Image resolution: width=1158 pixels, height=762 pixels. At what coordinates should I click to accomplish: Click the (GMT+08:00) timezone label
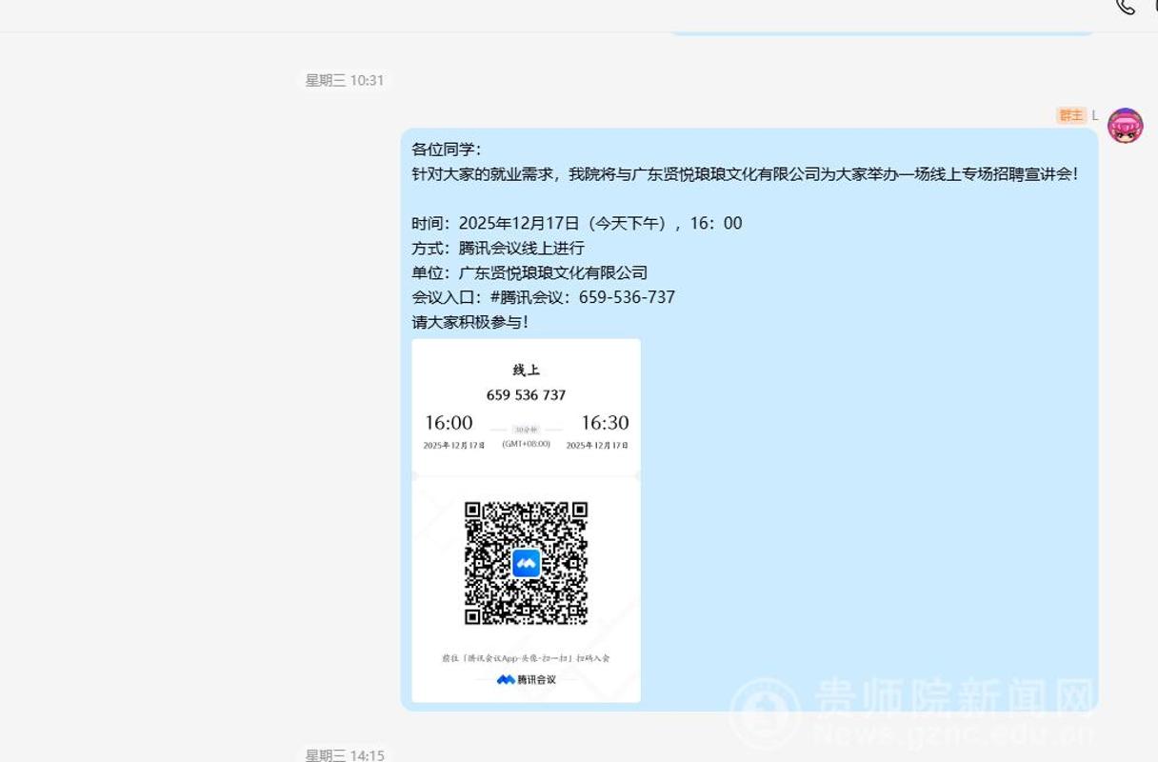pyautogui.click(x=526, y=444)
